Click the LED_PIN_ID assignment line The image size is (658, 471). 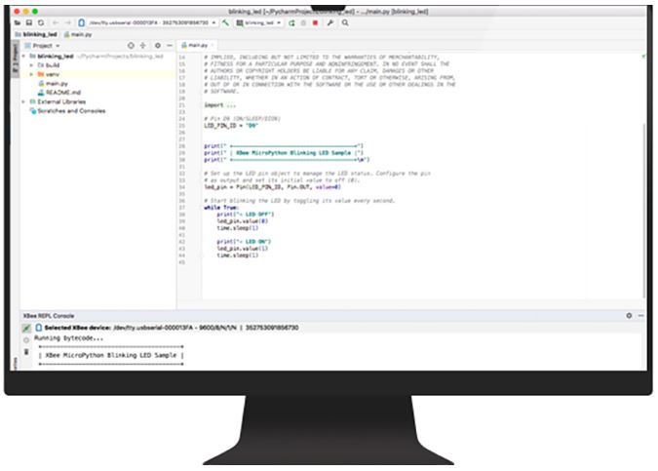pos(231,126)
